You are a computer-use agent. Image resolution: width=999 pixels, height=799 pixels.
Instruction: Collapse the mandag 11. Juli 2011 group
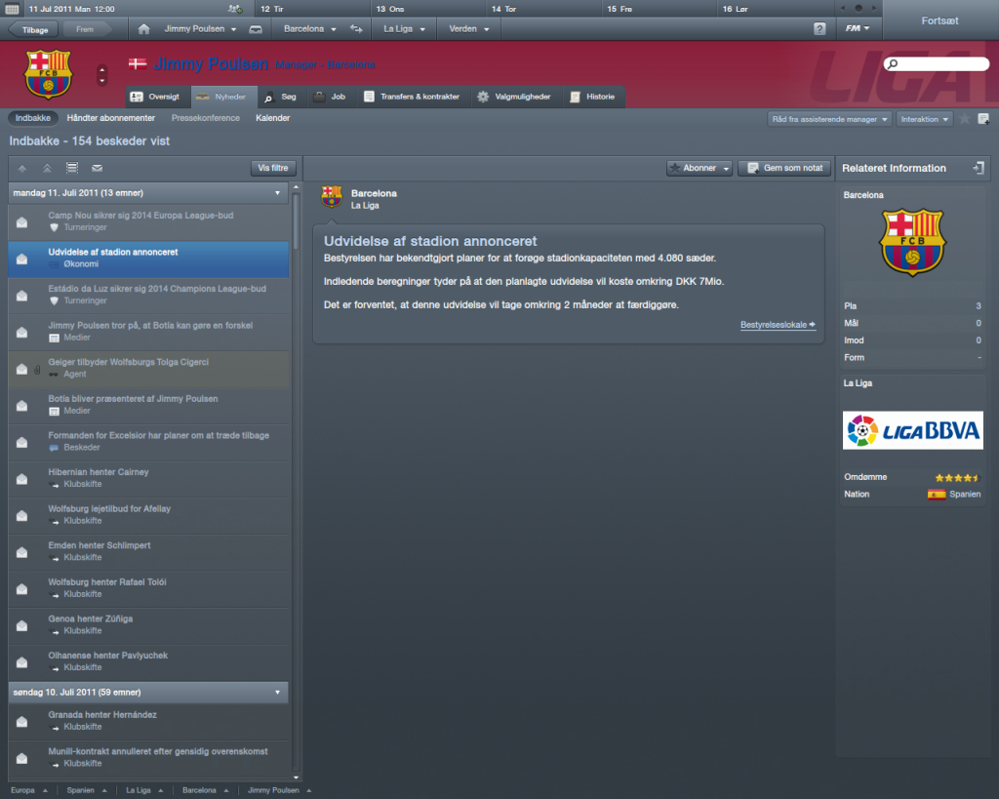tap(277, 193)
